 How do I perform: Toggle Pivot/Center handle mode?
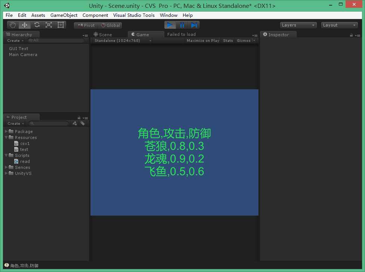(86, 25)
